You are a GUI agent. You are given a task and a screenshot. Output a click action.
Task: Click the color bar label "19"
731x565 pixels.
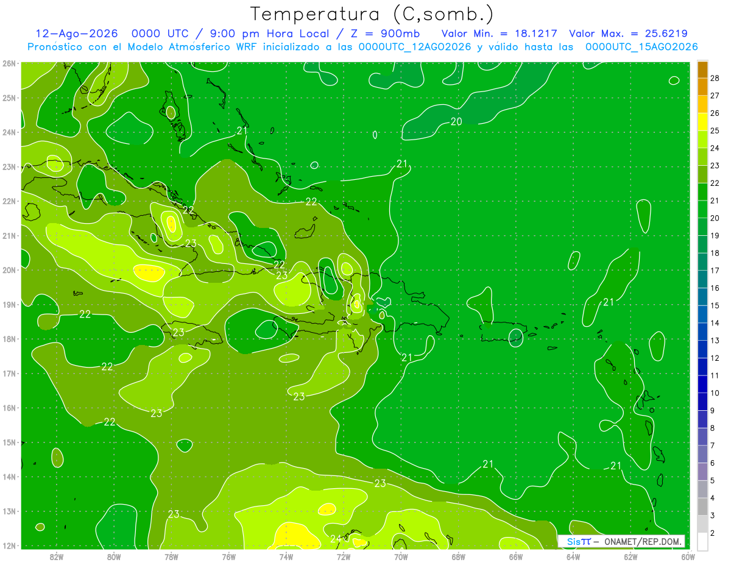[715, 235]
